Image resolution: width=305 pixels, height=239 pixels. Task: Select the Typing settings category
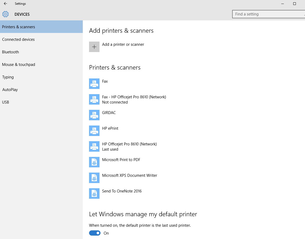pos(8,77)
